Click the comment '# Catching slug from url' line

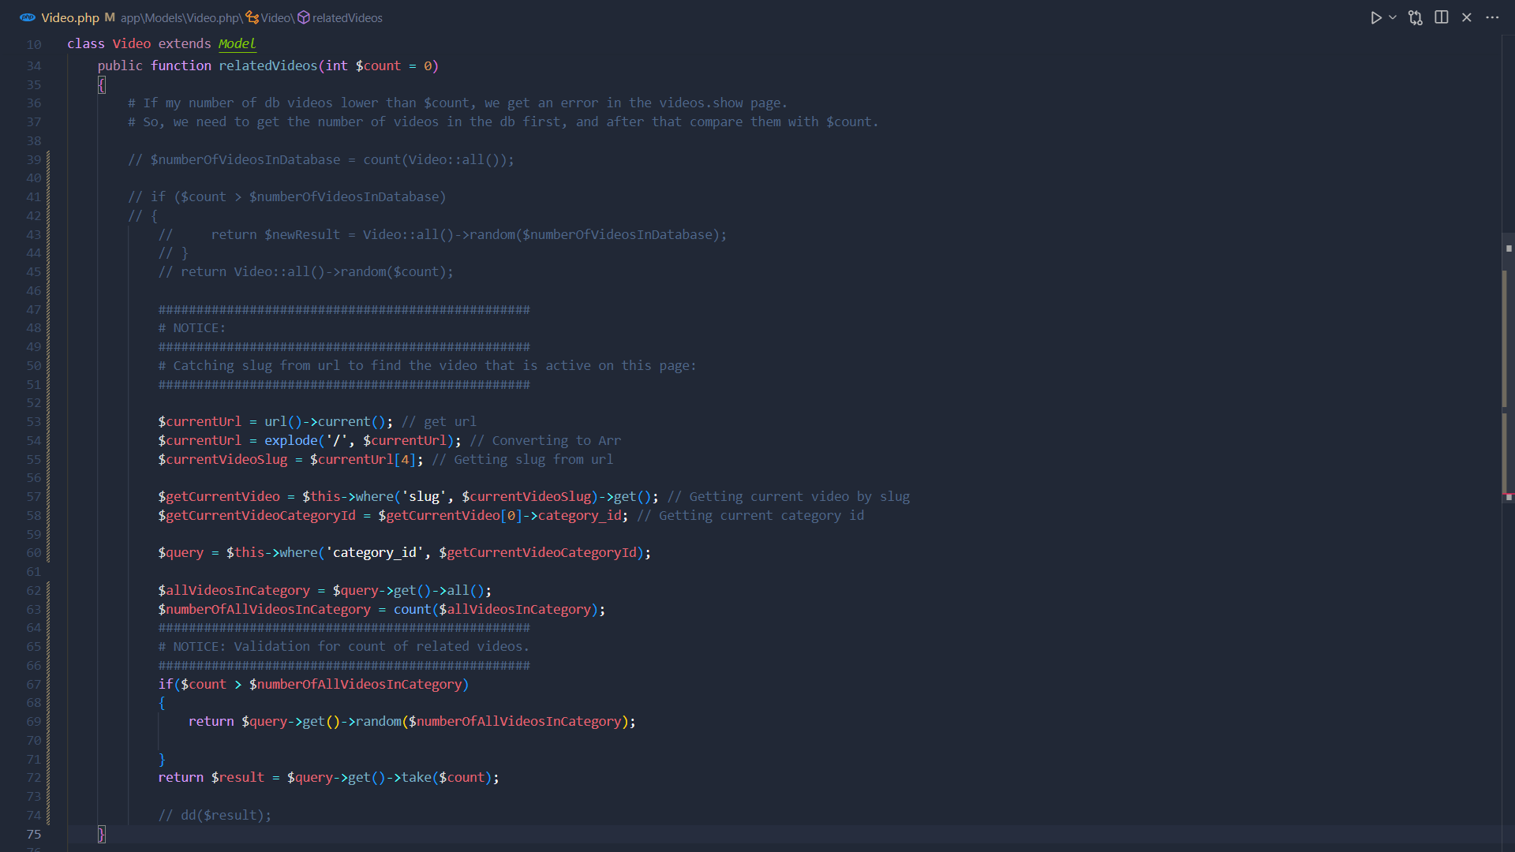428,365
